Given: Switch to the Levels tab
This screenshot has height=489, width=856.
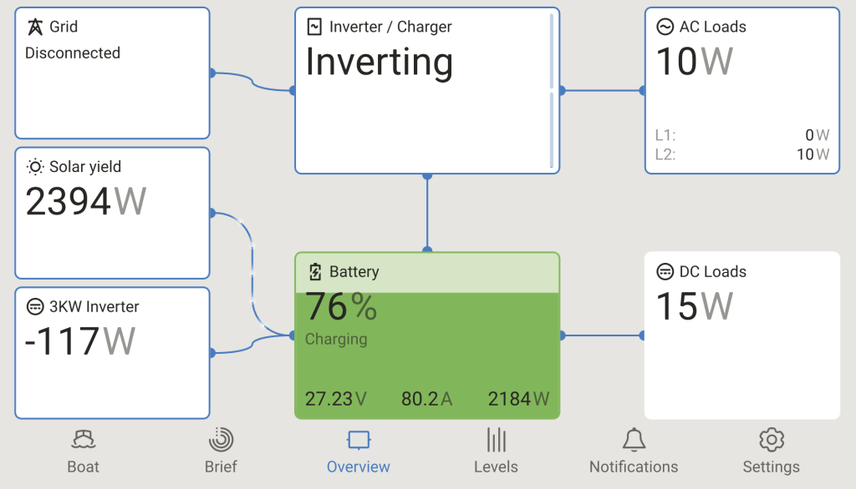Looking at the screenshot, I should [496, 451].
